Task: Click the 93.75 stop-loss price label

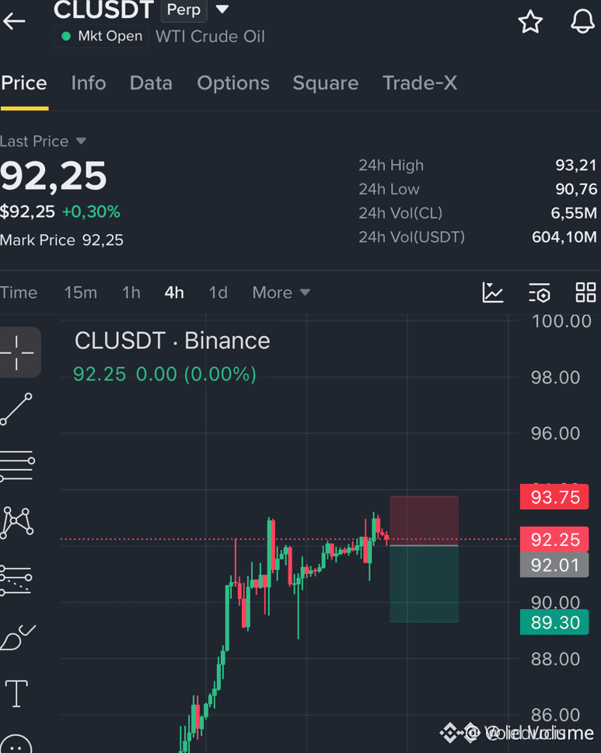Action: pyautogui.click(x=554, y=497)
